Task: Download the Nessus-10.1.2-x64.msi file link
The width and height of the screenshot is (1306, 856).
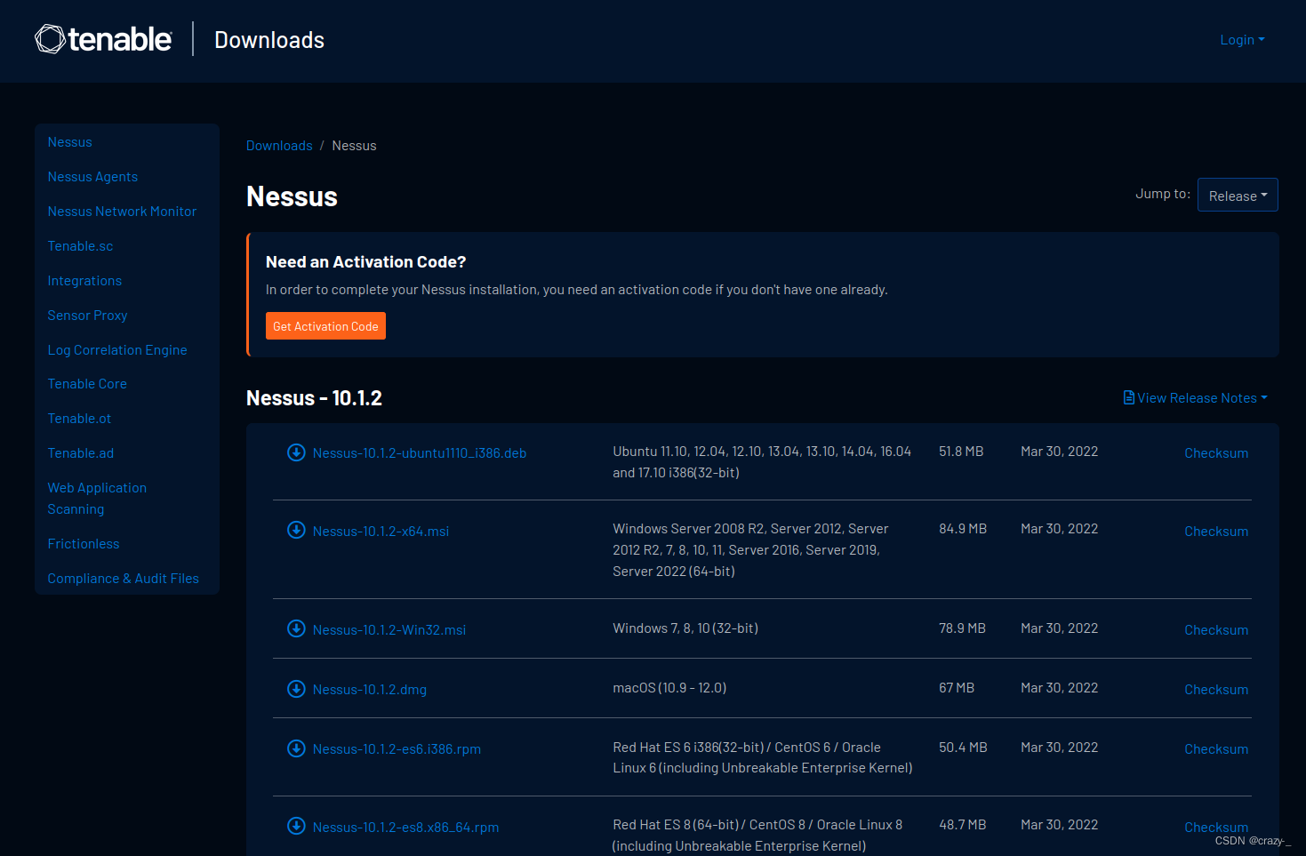Action: (381, 532)
